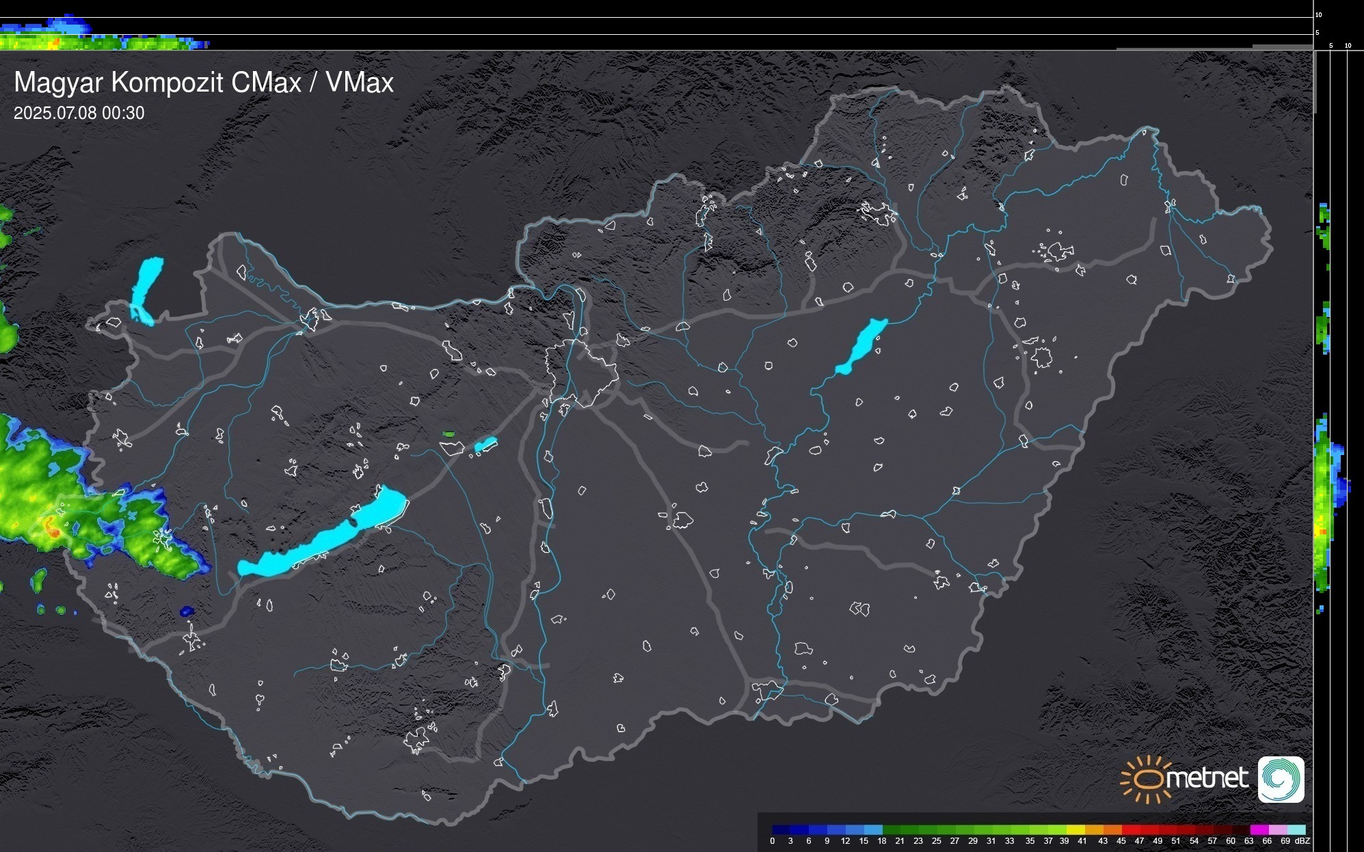This screenshot has height=852, width=1364.
Task: Click the Magyar Kompozit CMax / VMax title
Action: 204,83
